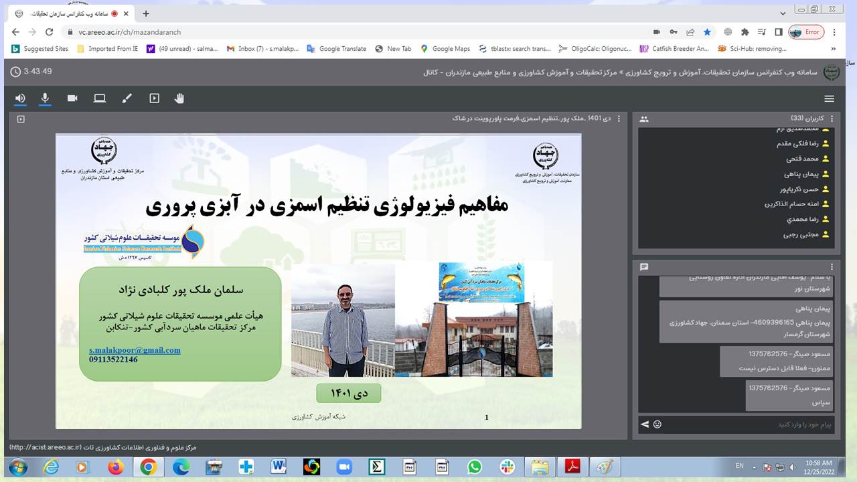Click the s.malakpoor@gmail.com email link
The height and width of the screenshot is (482, 857).
135,350
